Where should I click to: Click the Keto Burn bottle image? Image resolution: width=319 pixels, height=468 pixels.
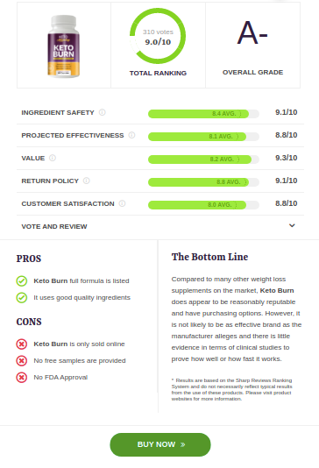tap(64, 46)
